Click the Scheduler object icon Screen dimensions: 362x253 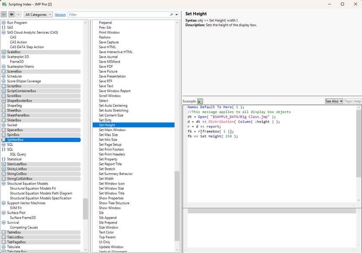pyautogui.click(x=4, y=76)
